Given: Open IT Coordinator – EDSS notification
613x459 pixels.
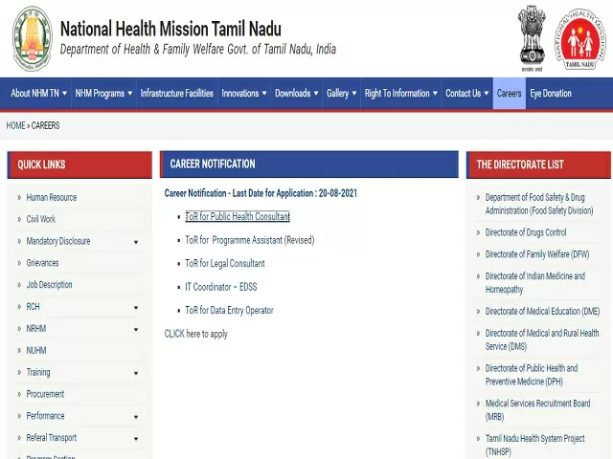Looking at the screenshot, I should [221, 287].
